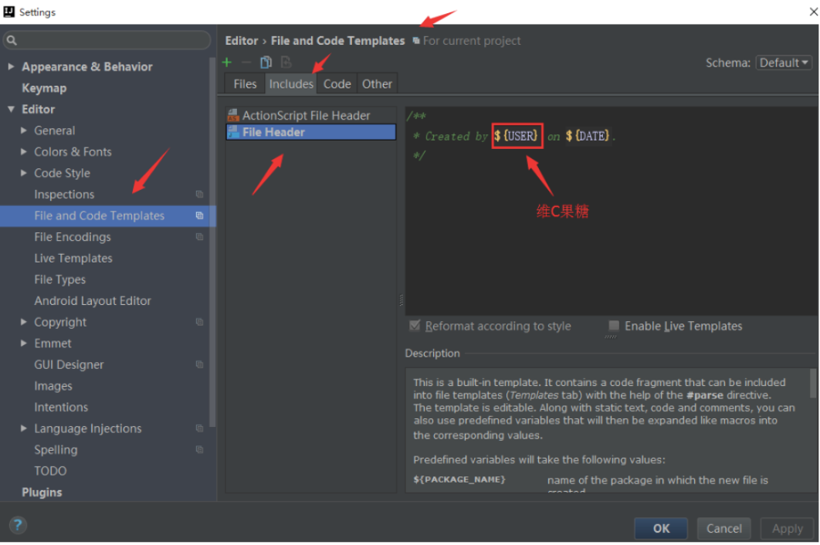The width and height of the screenshot is (820, 545).
Task: Select ActionScript File Header template
Action: 310,115
